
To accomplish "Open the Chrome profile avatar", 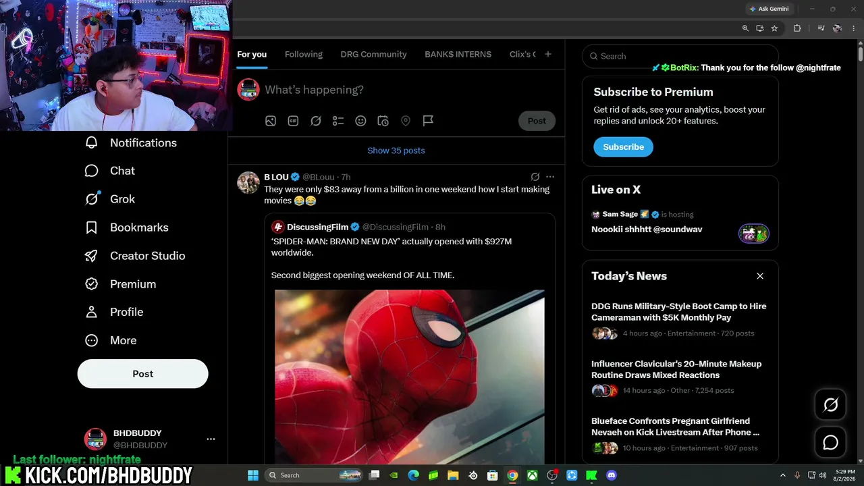I will 837,28.
